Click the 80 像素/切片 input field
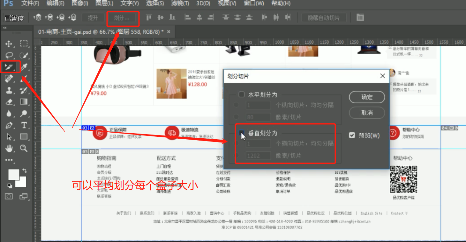466x242 pixels. (258, 117)
